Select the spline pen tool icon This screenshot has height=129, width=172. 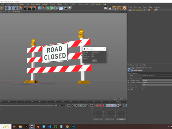(x=44, y=8)
